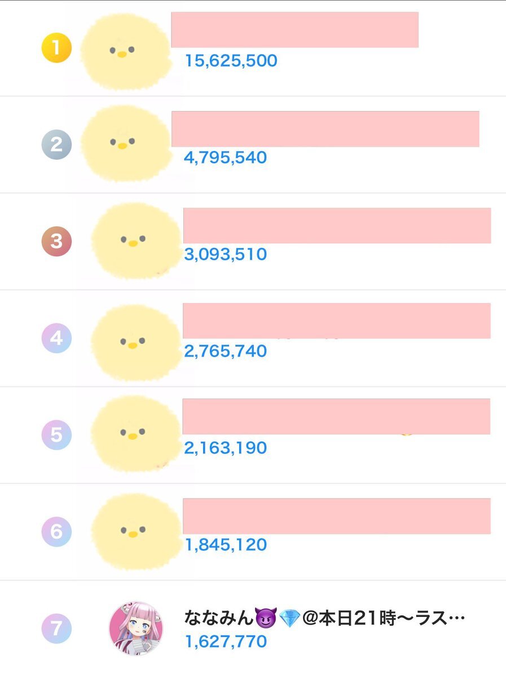Select the hidden name bar above 1,845,120
Image resolution: width=506 pixels, height=676 pixels.
[337, 515]
